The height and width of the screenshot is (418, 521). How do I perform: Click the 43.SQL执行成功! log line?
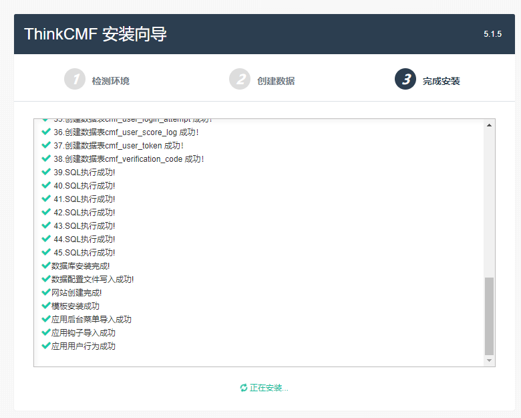click(84, 225)
